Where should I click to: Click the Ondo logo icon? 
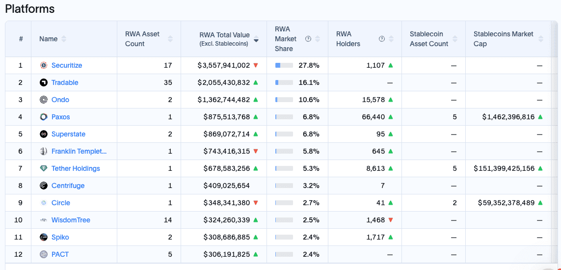43,100
